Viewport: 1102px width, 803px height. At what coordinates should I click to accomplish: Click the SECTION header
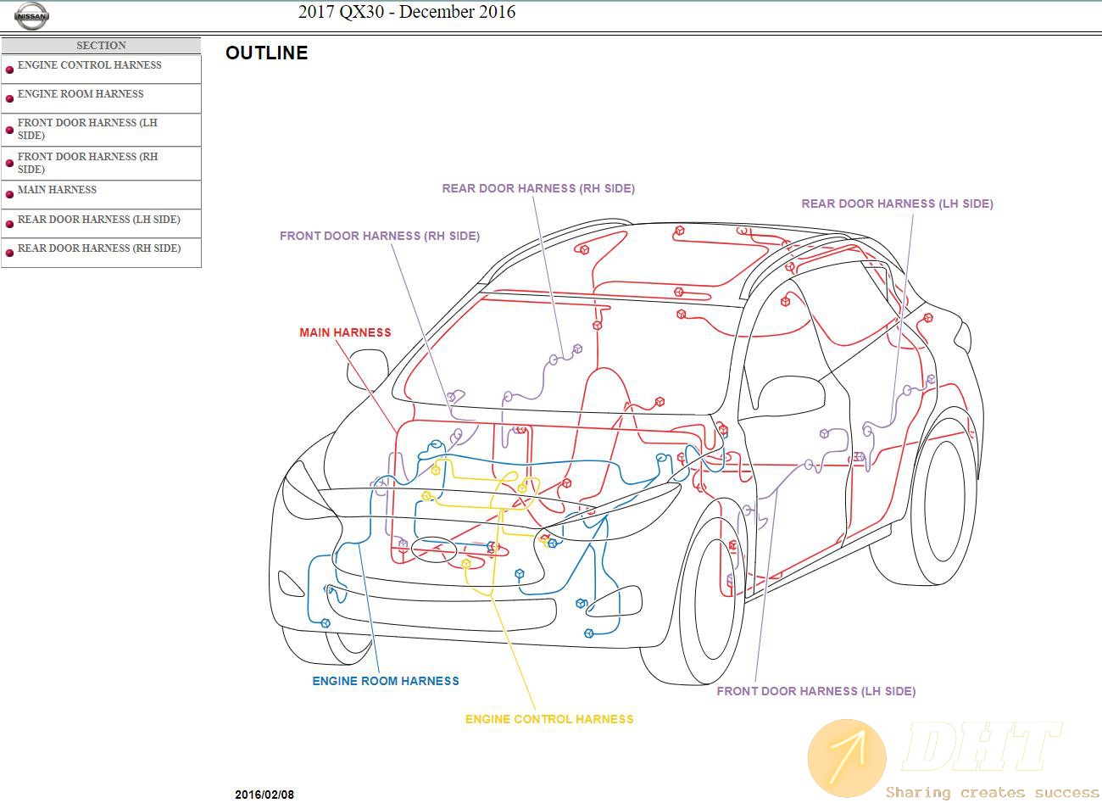[x=101, y=46]
